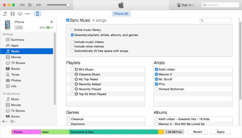Check Keith Urban - Greatest Hits album
Image resolution: width=242 pixels, height=138 pixels.
(x=156, y=119)
